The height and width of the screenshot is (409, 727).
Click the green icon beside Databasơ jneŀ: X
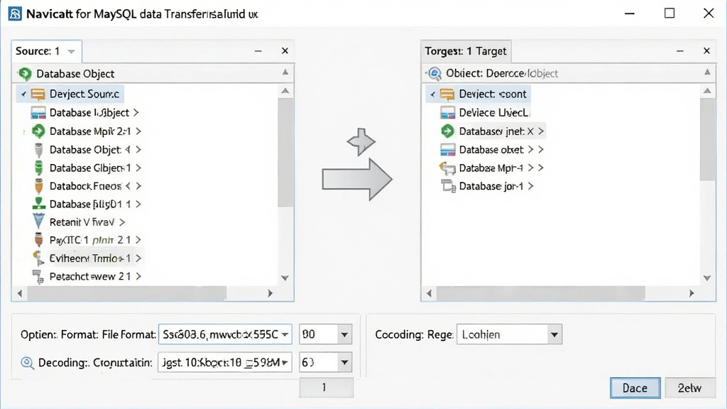[447, 131]
